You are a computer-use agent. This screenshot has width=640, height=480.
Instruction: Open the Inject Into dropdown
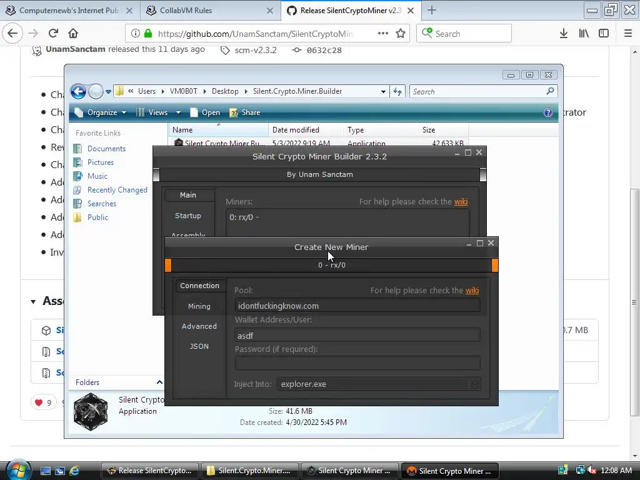coord(379,384)
